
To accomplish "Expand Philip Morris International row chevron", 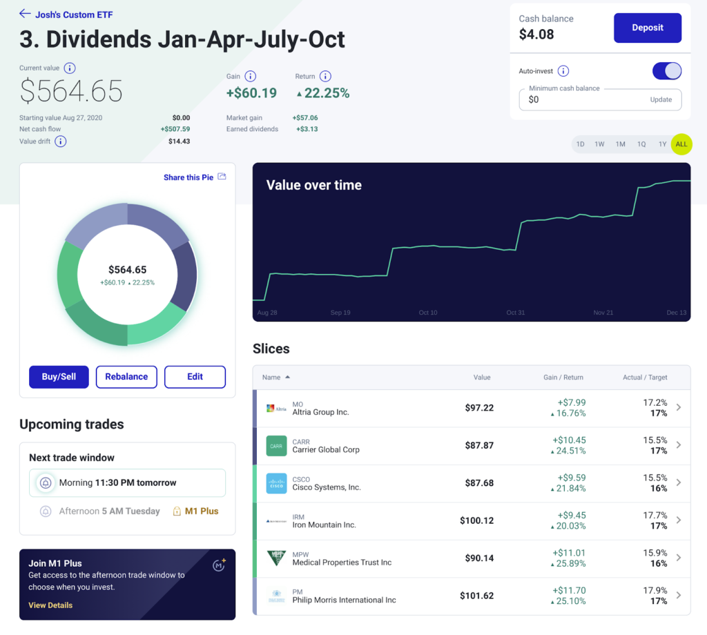I will pos(679,595).
